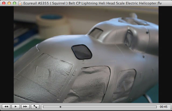Close the video player window
This screenshot has width=172, height=111.
click(x=4, y=3)
